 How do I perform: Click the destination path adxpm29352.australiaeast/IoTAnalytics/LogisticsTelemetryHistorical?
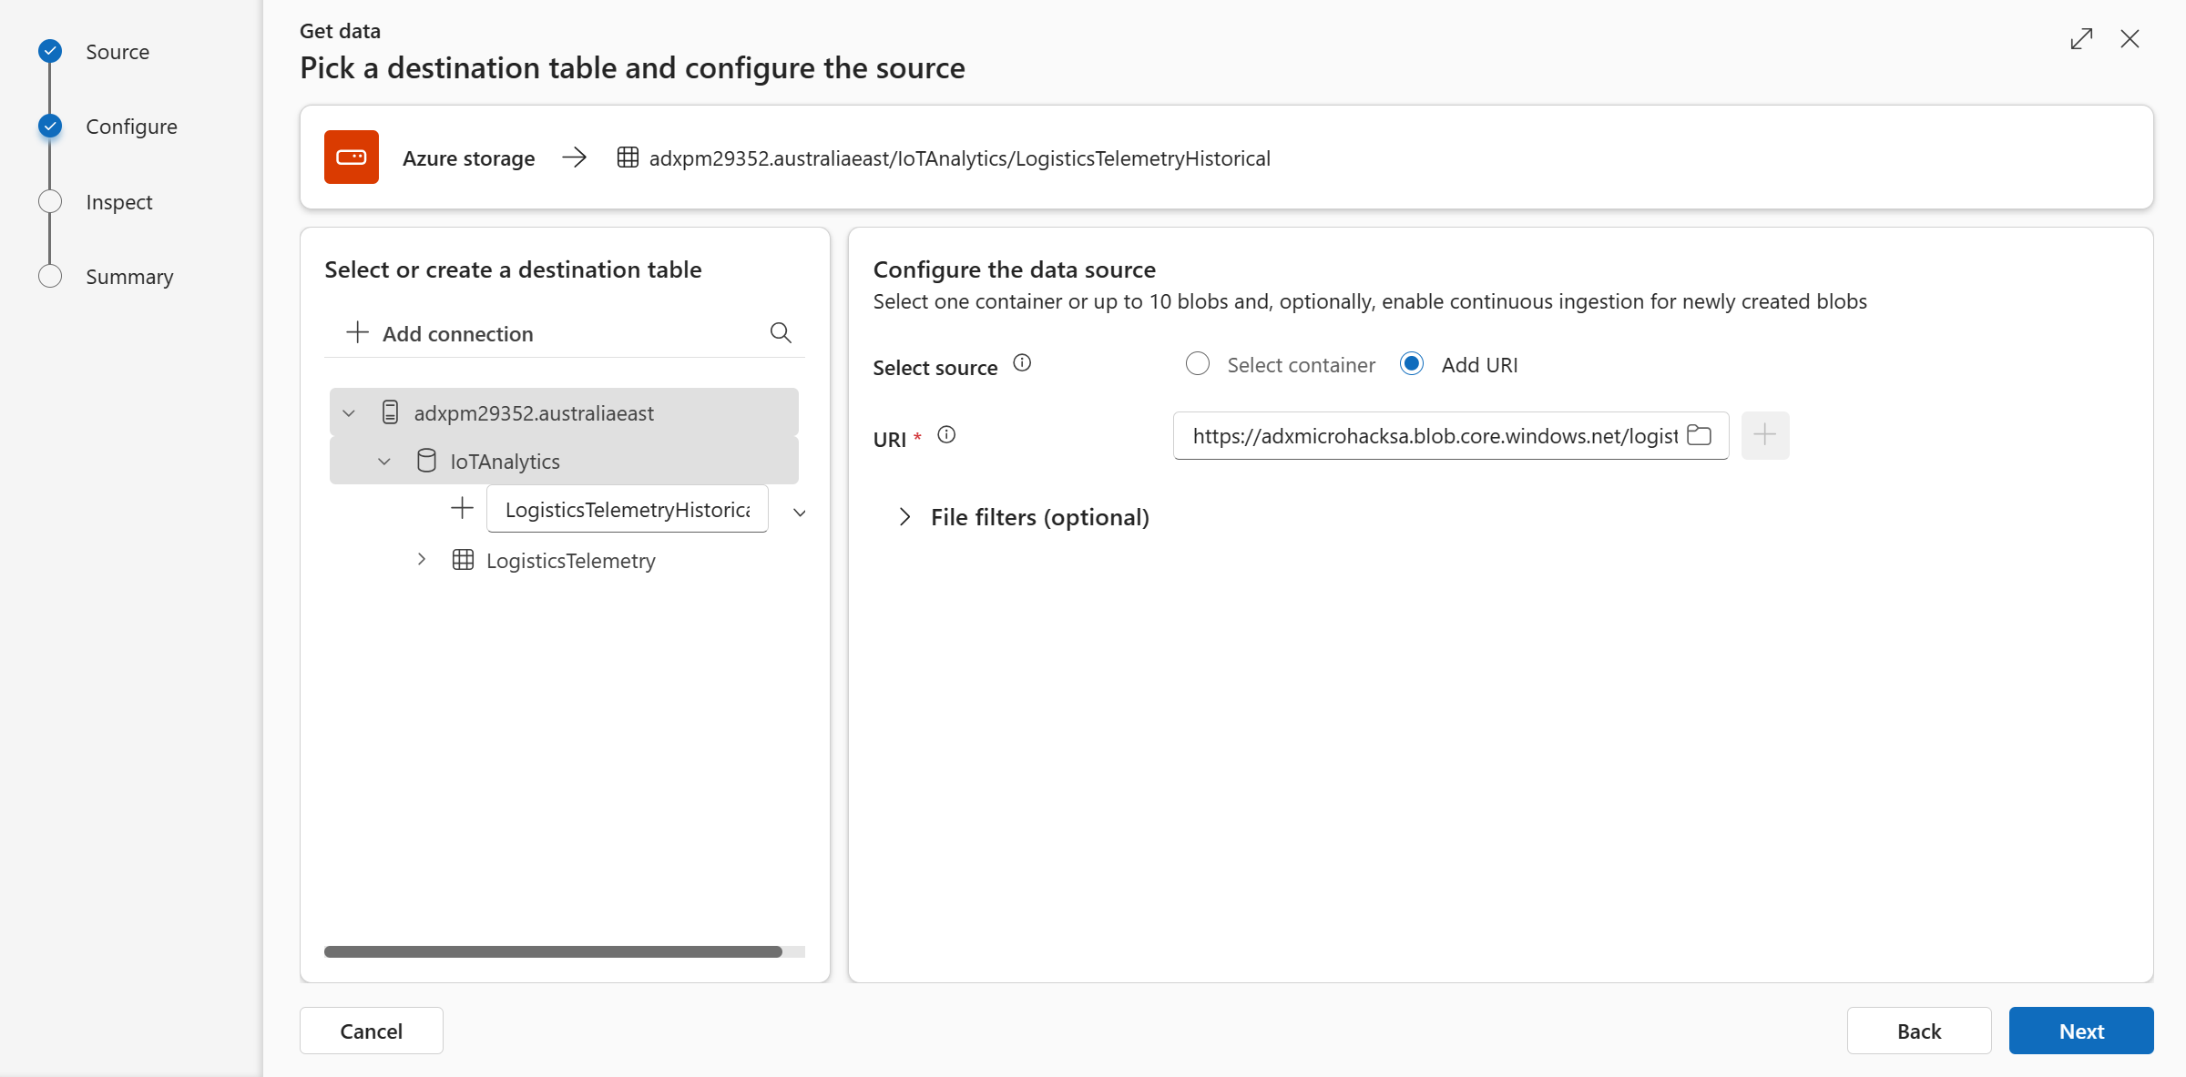click(960, 158)
